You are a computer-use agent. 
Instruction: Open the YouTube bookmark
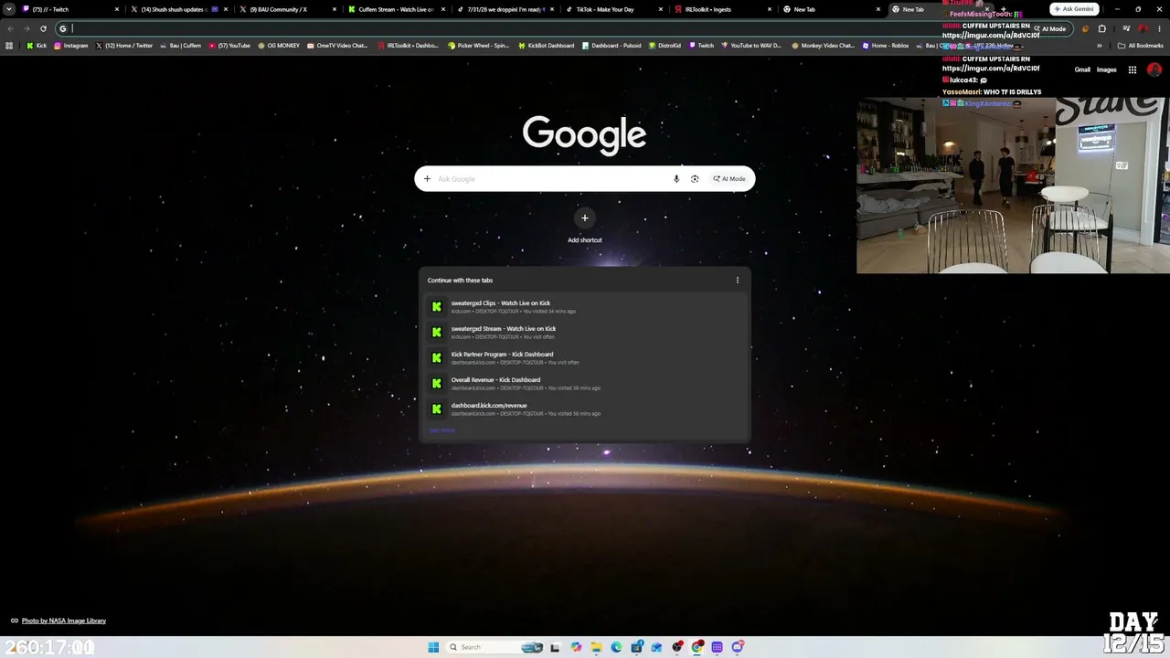229,46
